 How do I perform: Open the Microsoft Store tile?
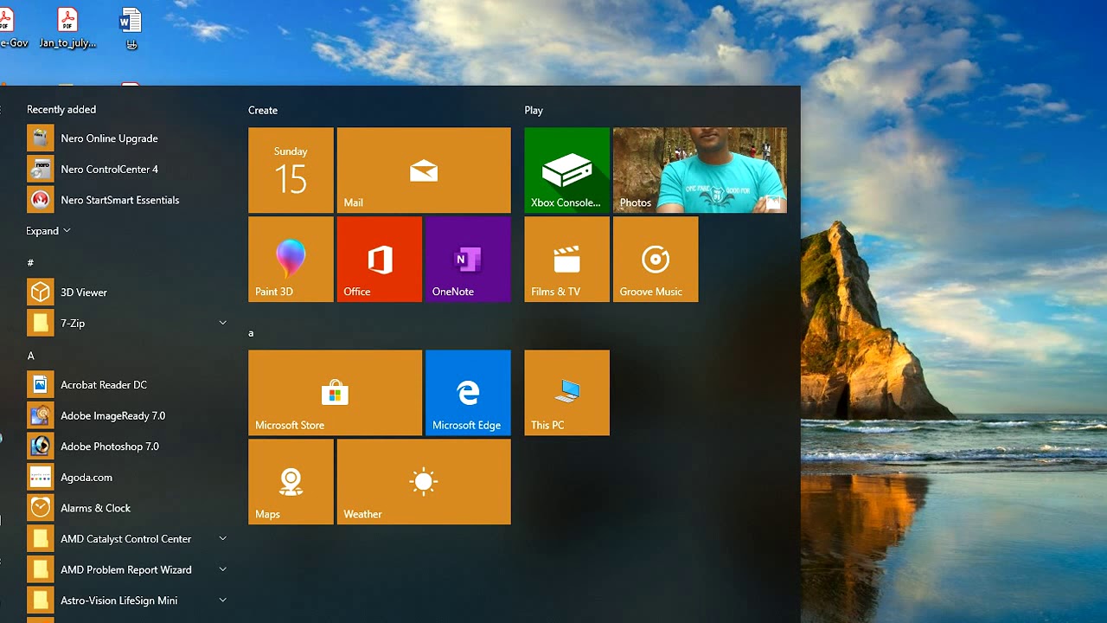(x=335, y=393)
